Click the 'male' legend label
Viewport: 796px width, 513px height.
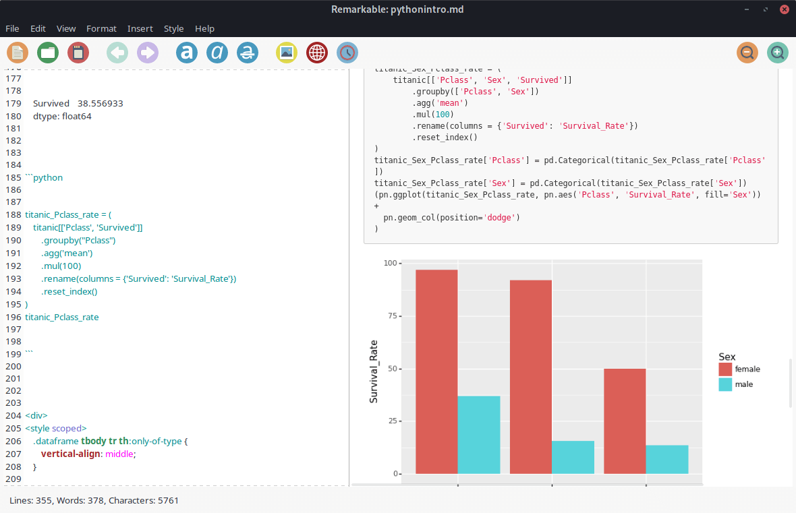[743, 385]
